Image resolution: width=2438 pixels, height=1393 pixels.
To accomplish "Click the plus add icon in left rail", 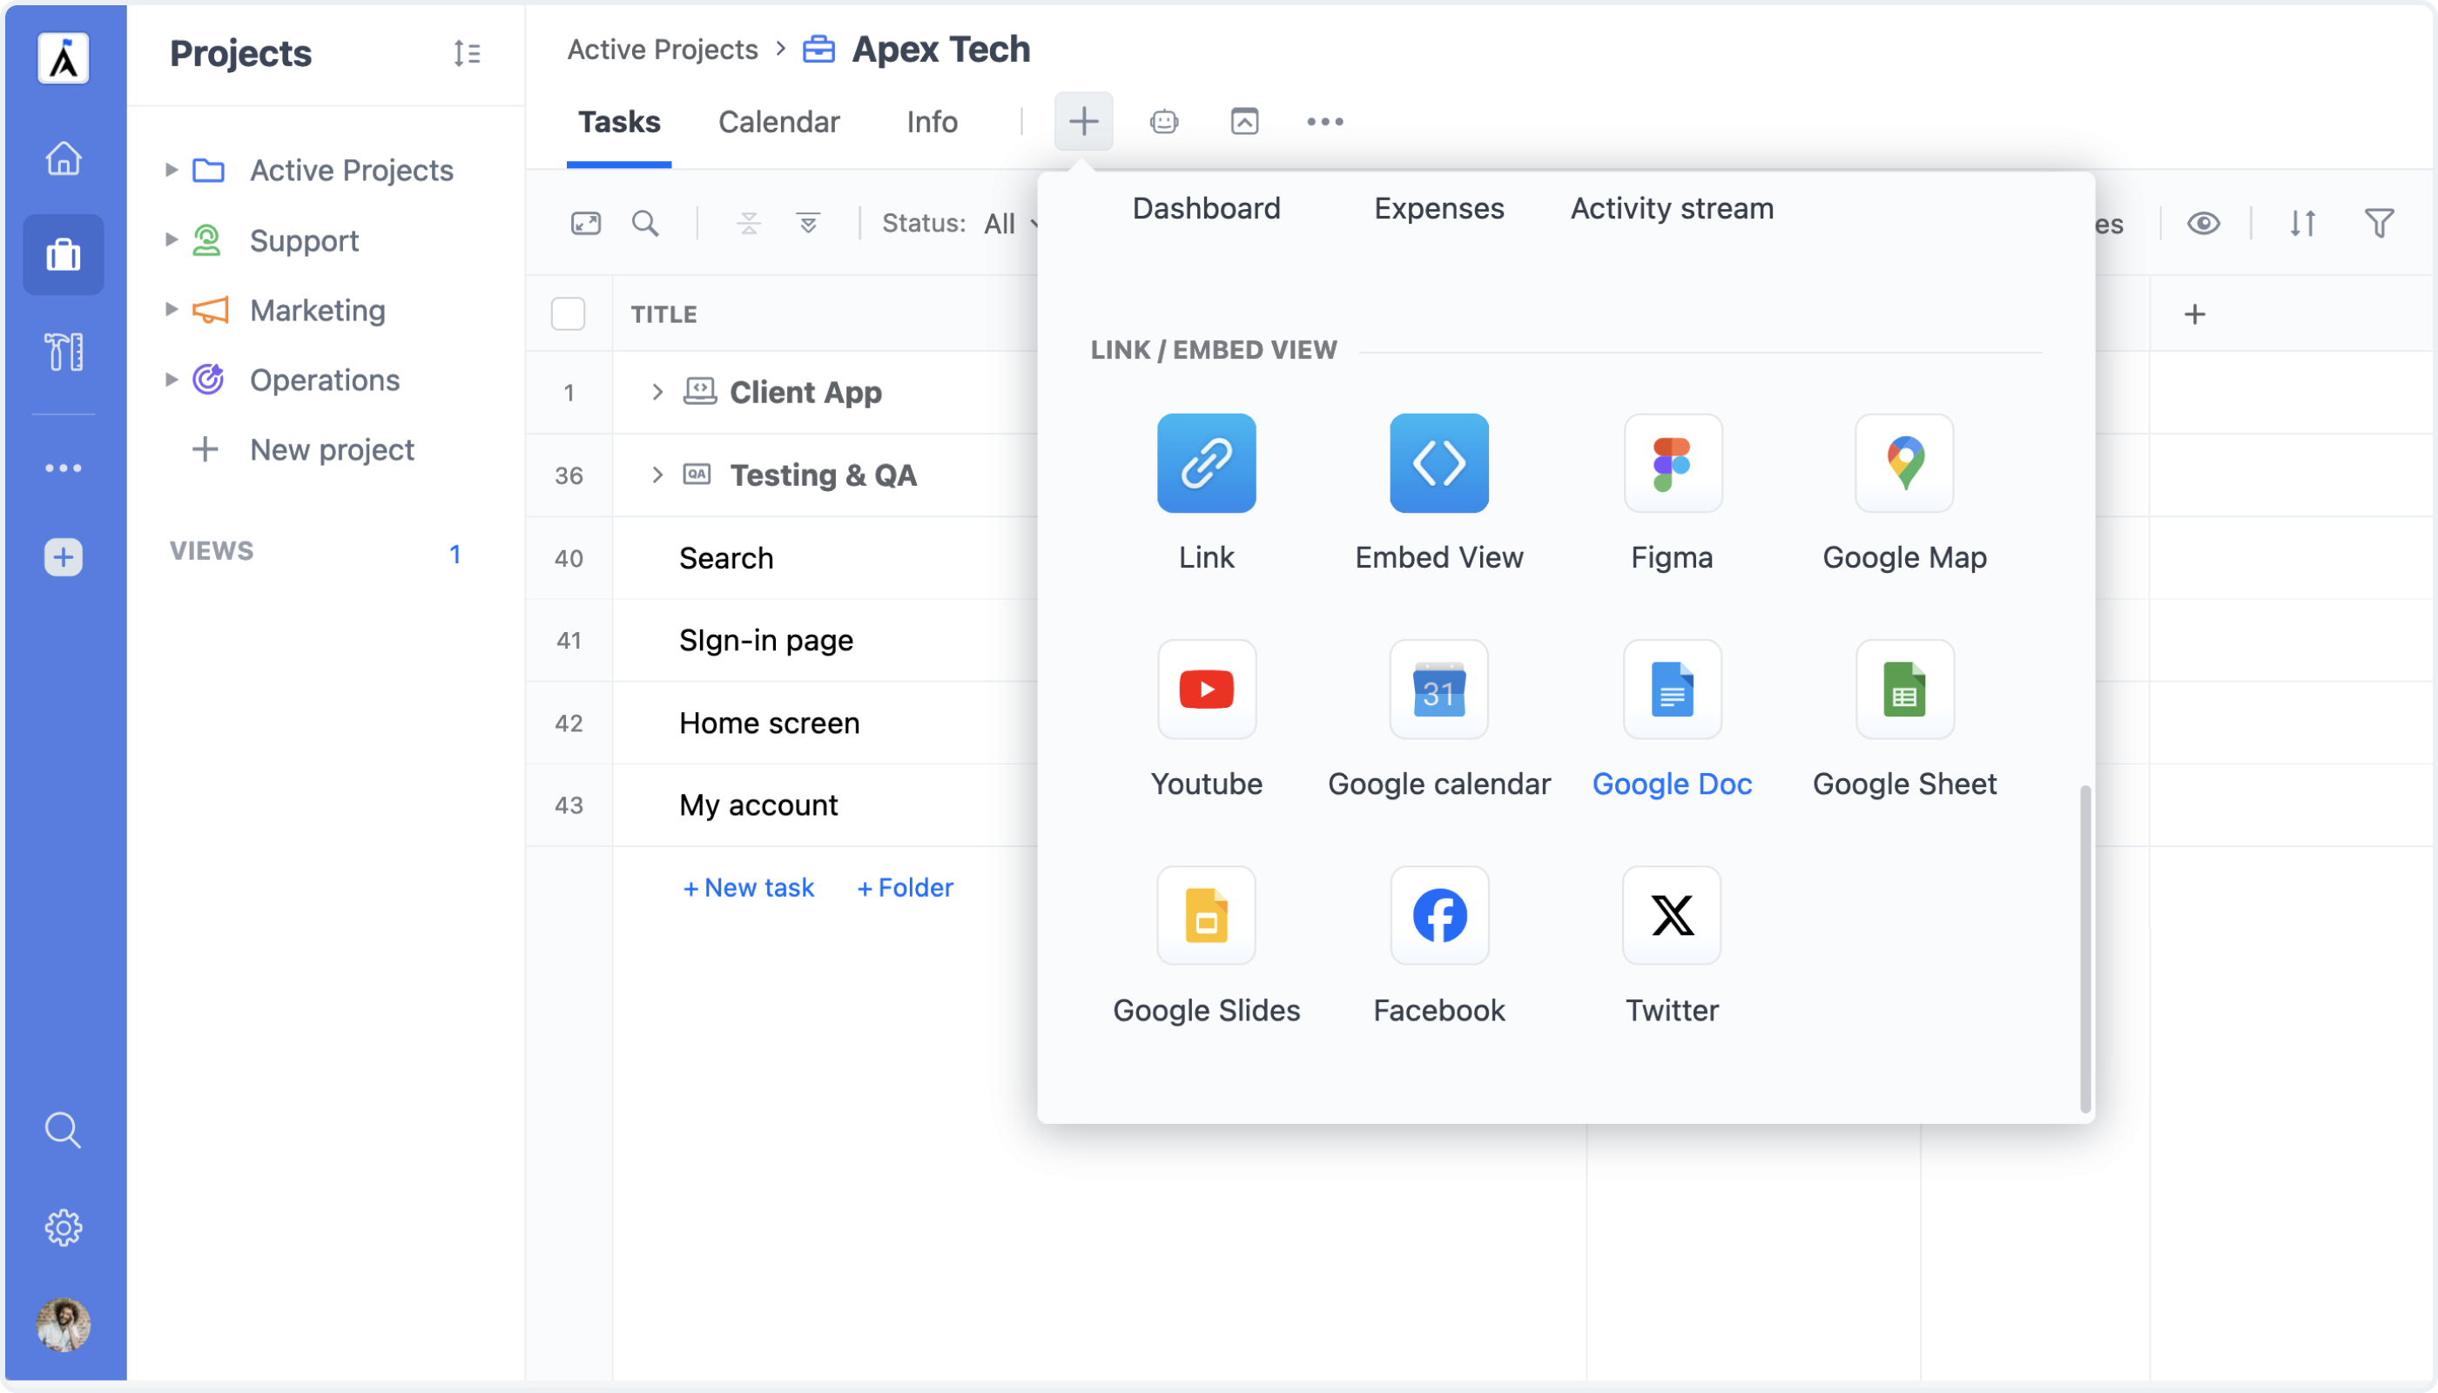I will click(x=64, y=557).
